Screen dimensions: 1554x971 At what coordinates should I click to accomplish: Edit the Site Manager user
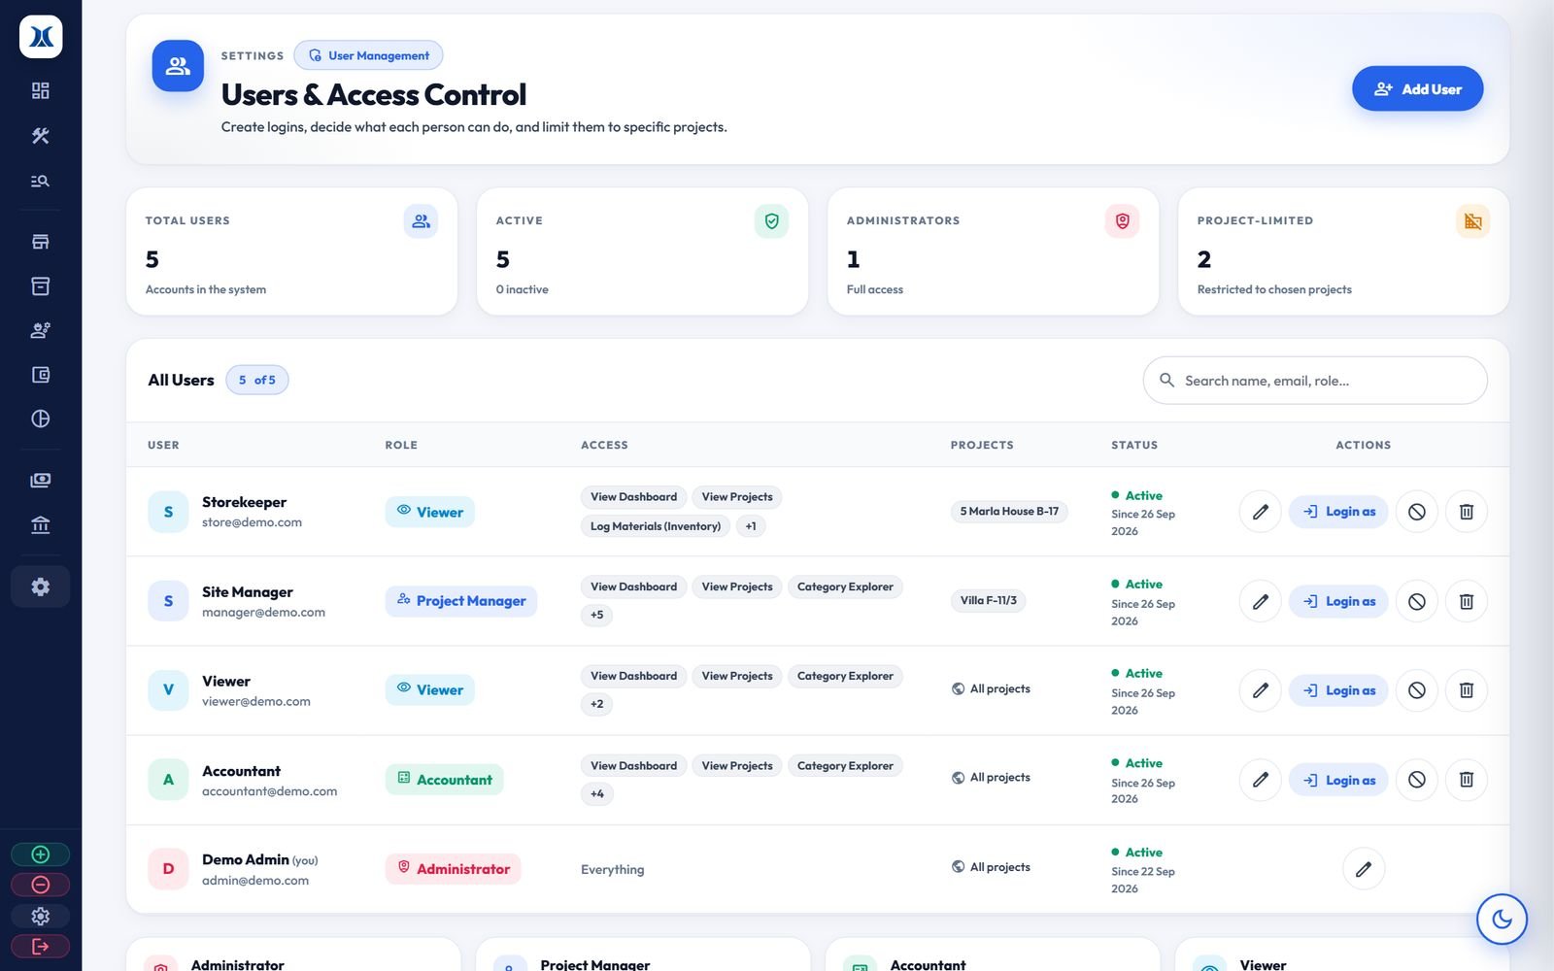pyautogui.click(x=1260, y=601)
